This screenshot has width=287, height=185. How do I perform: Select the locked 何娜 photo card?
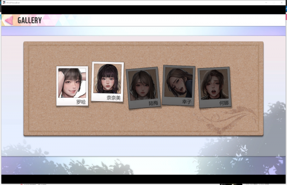(x=214, y=87)
